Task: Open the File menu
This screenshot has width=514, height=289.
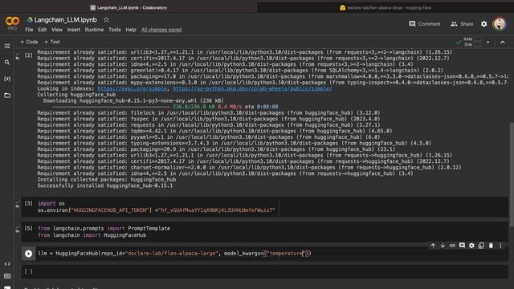Action: pos(29,30)
